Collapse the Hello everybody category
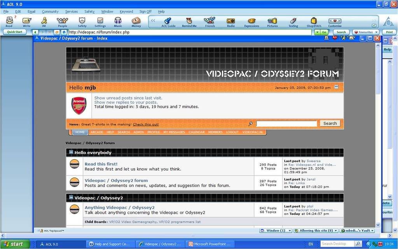This screenshot has width=398, height=249. 71,152
